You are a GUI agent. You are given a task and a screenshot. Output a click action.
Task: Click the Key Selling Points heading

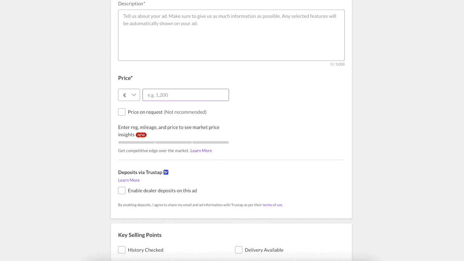[x=140, y=235]
